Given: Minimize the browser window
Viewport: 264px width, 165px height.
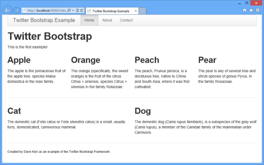Looking at the screenshot, I should click(x=240, y=3).
